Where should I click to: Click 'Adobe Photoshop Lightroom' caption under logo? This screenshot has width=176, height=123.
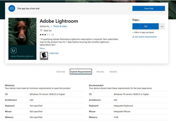point(22,56)
